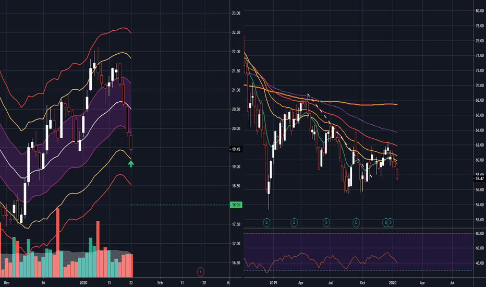Screen dimensions: 486x287
Task: Open the rightmost dividend marker on right chart
Action: (x=391, y=222)
